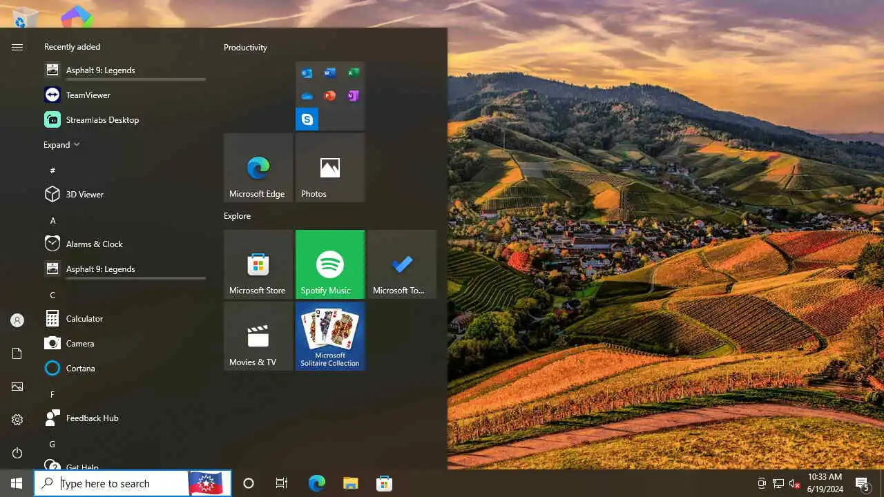Screen dimensions: 884x497
Task: Select the # letter heading
Action: coord(52,170)
